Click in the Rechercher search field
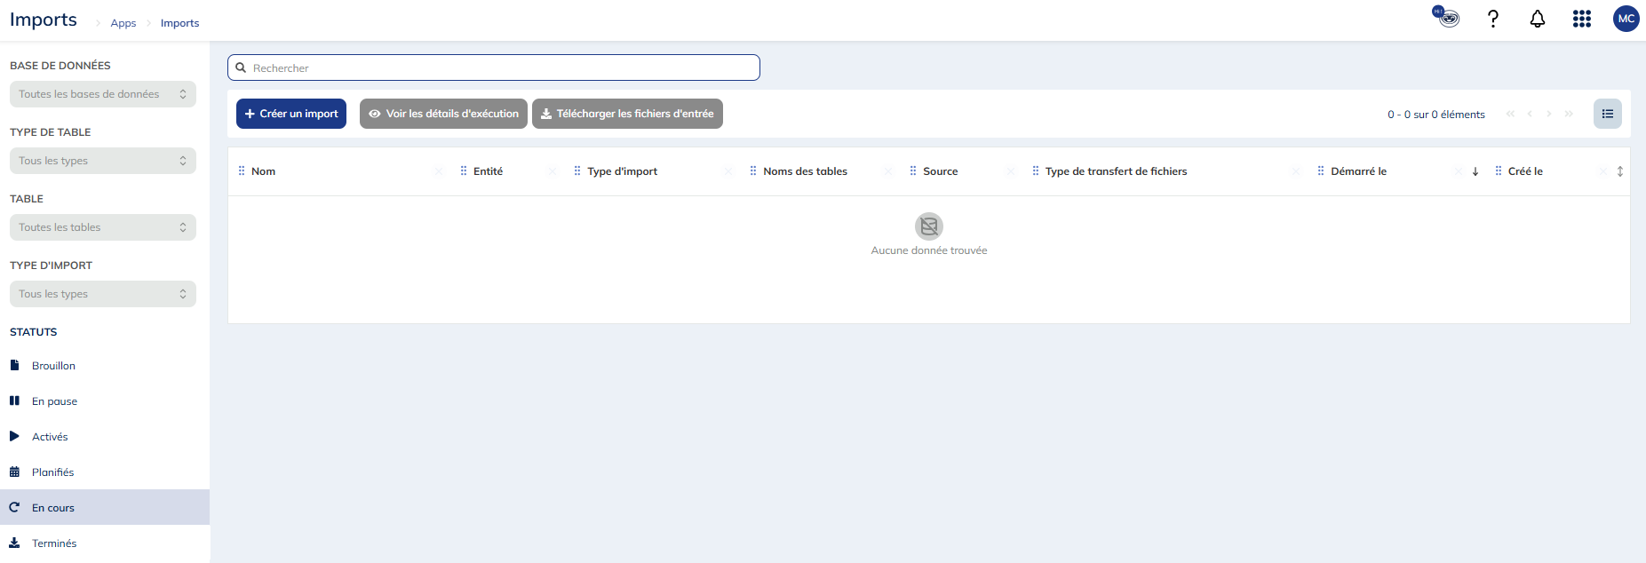 [494, 67]
